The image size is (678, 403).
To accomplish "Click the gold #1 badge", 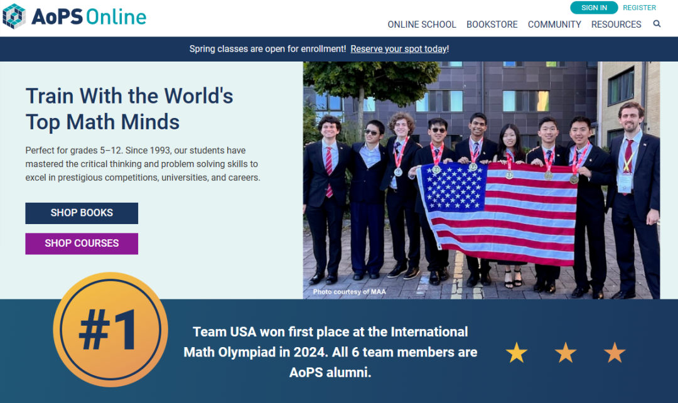I will (x=110, y=330).
